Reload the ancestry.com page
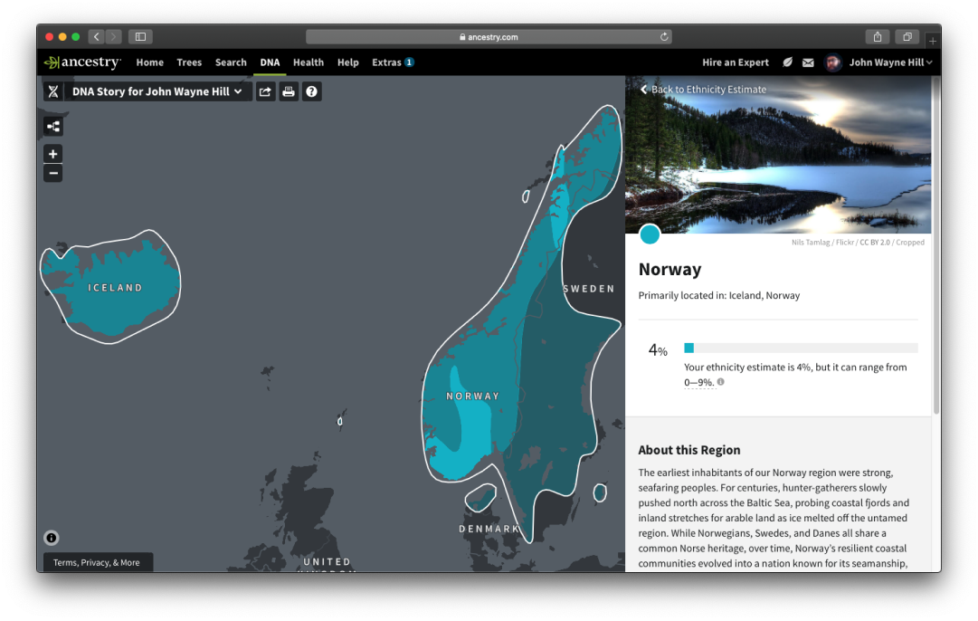 (x=664, y=37)
